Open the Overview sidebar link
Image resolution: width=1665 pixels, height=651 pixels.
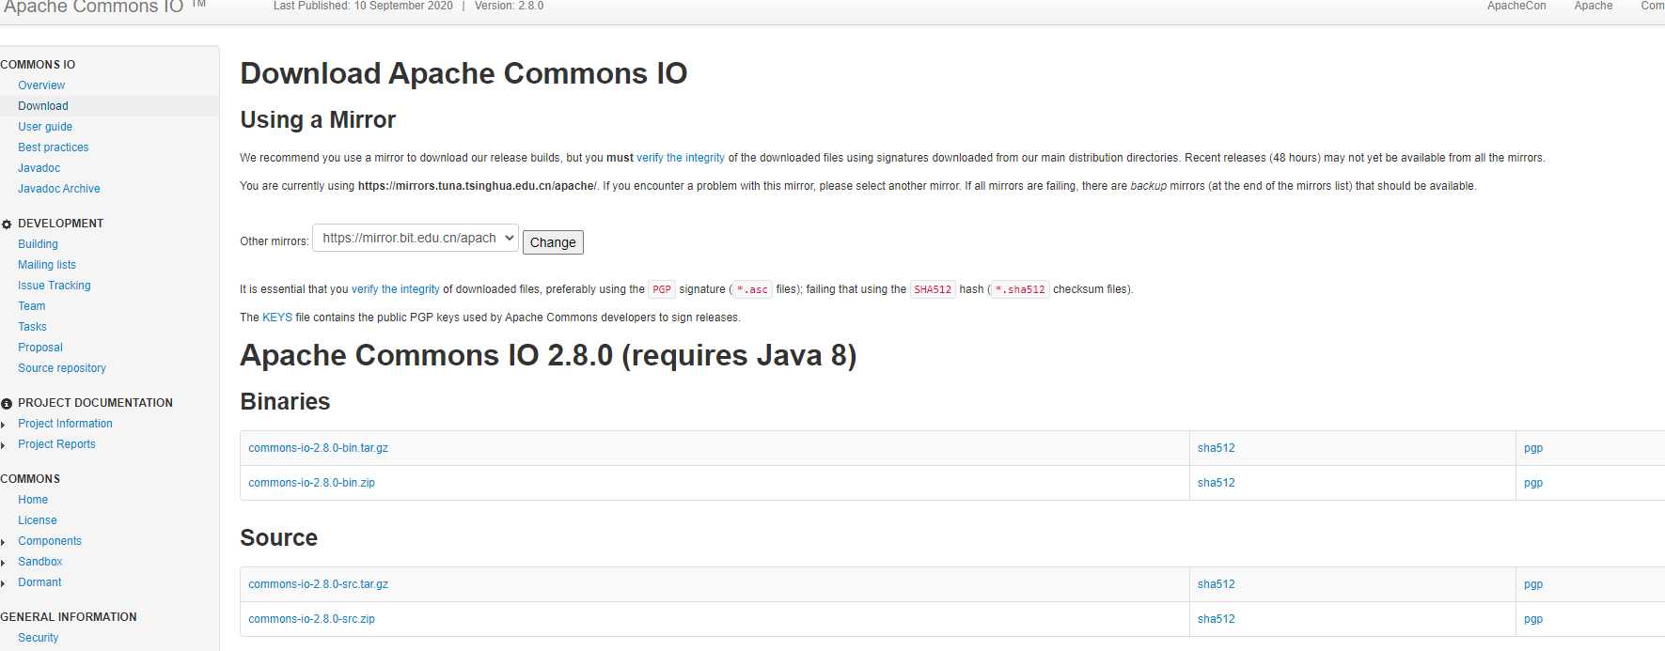pos(41,85)
